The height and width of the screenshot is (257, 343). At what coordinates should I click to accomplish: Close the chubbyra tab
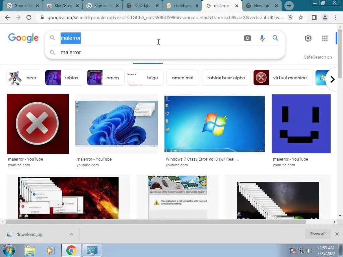pos(197,6)
